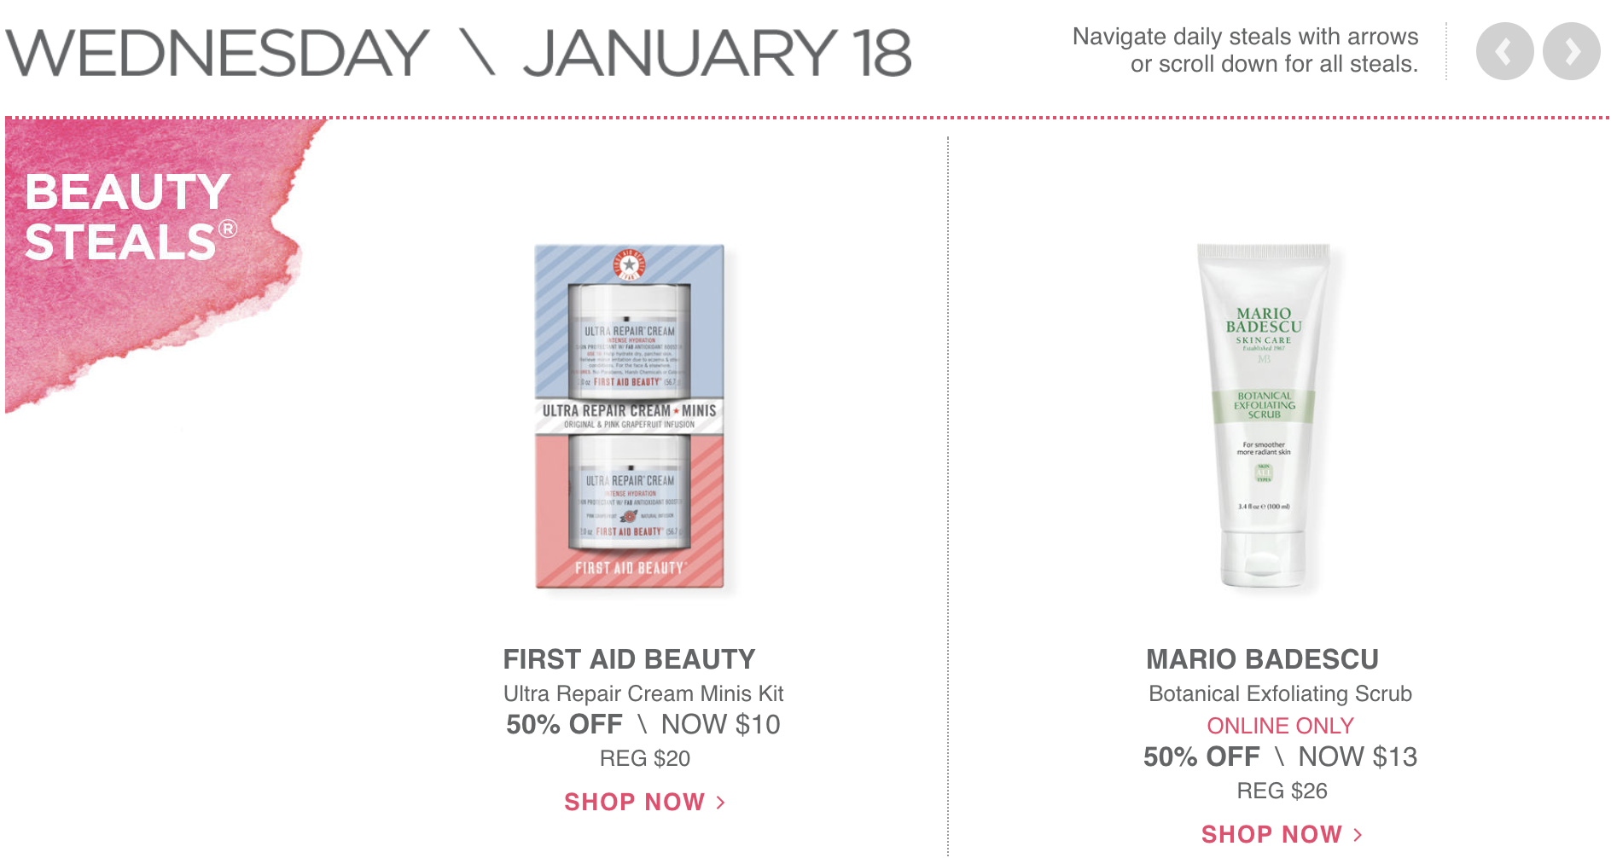Click the Mario Badescu brand name
This screenshot has height=858, width=1611.
pyautogui.click(x=1262, y=659)
